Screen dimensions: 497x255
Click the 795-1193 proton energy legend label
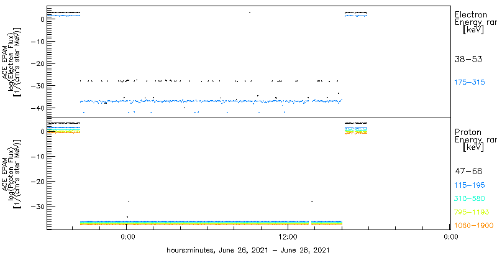[x=472, y=212]
